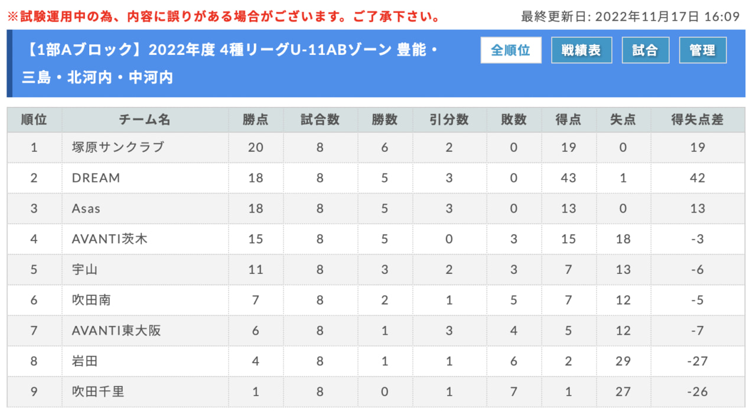Click the チーム名 column header
The width and height of the screenshot is (756, 418).
click(145, 120)
